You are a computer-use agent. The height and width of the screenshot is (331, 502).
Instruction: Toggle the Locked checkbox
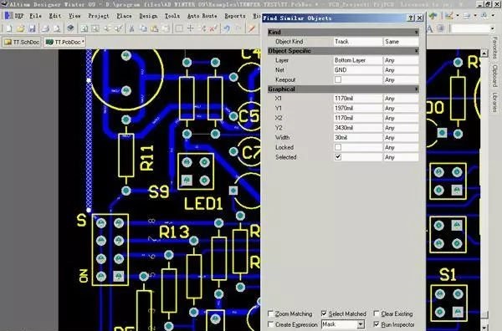click(x=338, y=147)
